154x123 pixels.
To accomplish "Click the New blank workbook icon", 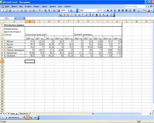I will (3, 11).
